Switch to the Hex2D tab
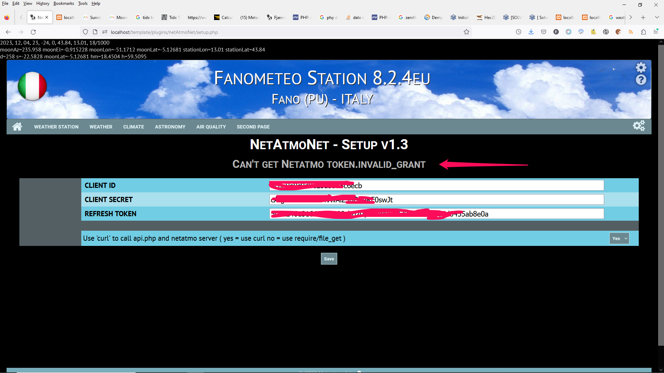This screenshot has width=664, height=373. pyautogui.click(x=487, y=17)
